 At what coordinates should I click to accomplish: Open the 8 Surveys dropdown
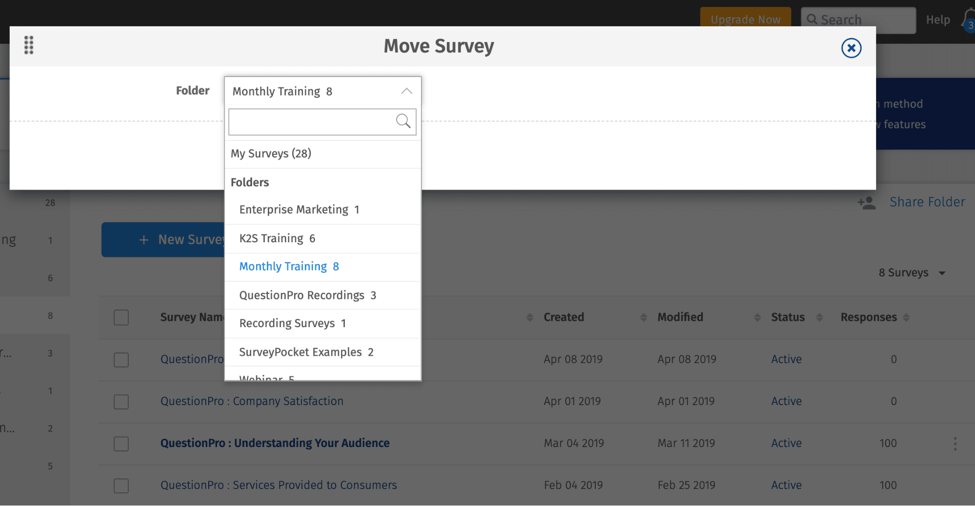point(912,273)
